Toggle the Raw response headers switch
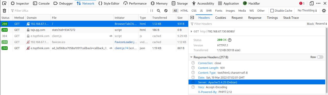The image size is (328, 95). pos(320,57)
